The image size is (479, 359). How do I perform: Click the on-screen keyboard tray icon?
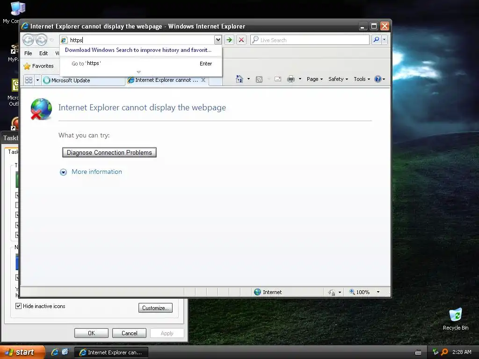tap(418, 352)
